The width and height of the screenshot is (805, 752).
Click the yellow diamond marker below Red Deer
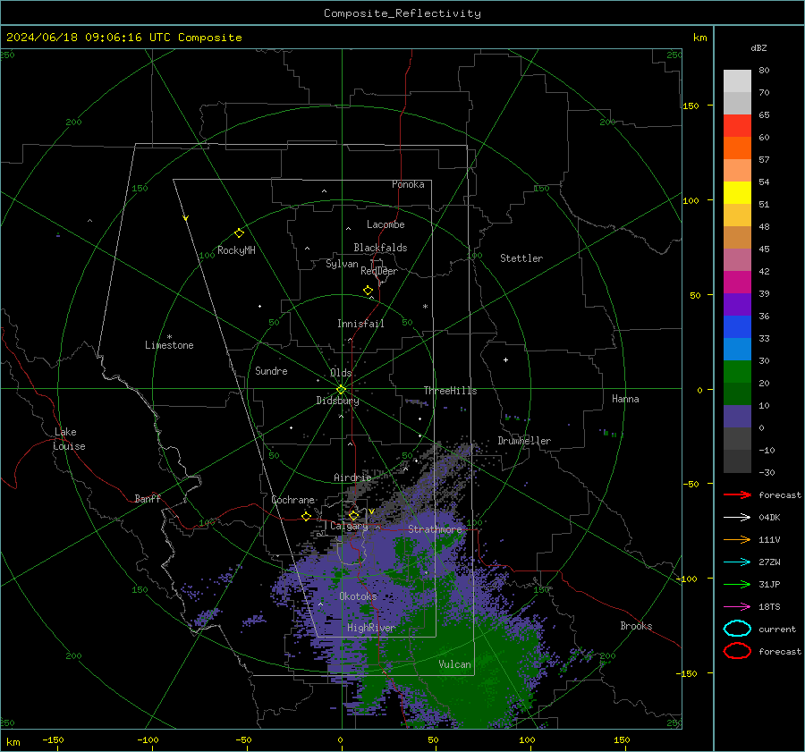369,291
